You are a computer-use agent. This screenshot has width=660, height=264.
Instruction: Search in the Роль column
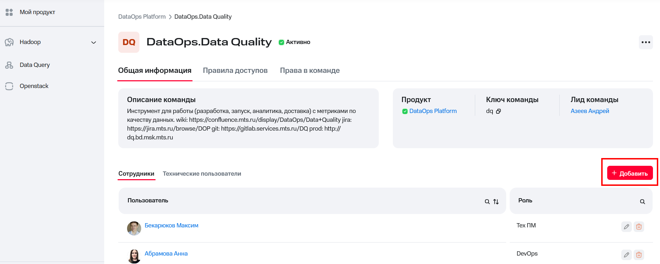click(x=642, y=202)
